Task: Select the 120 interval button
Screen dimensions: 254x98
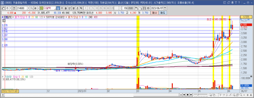Action: [112, 8]
